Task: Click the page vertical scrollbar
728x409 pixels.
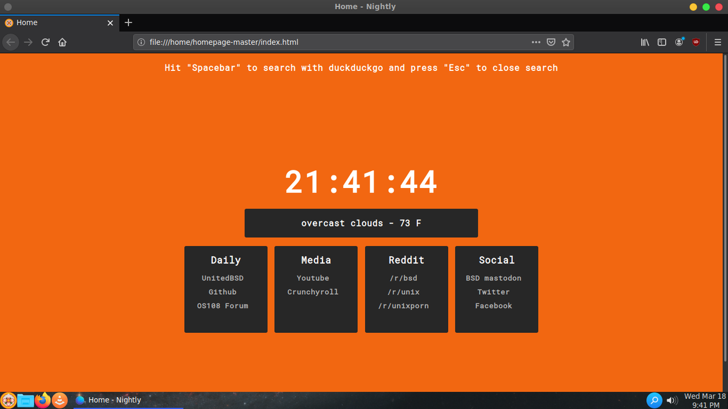Action: (725, 207)
